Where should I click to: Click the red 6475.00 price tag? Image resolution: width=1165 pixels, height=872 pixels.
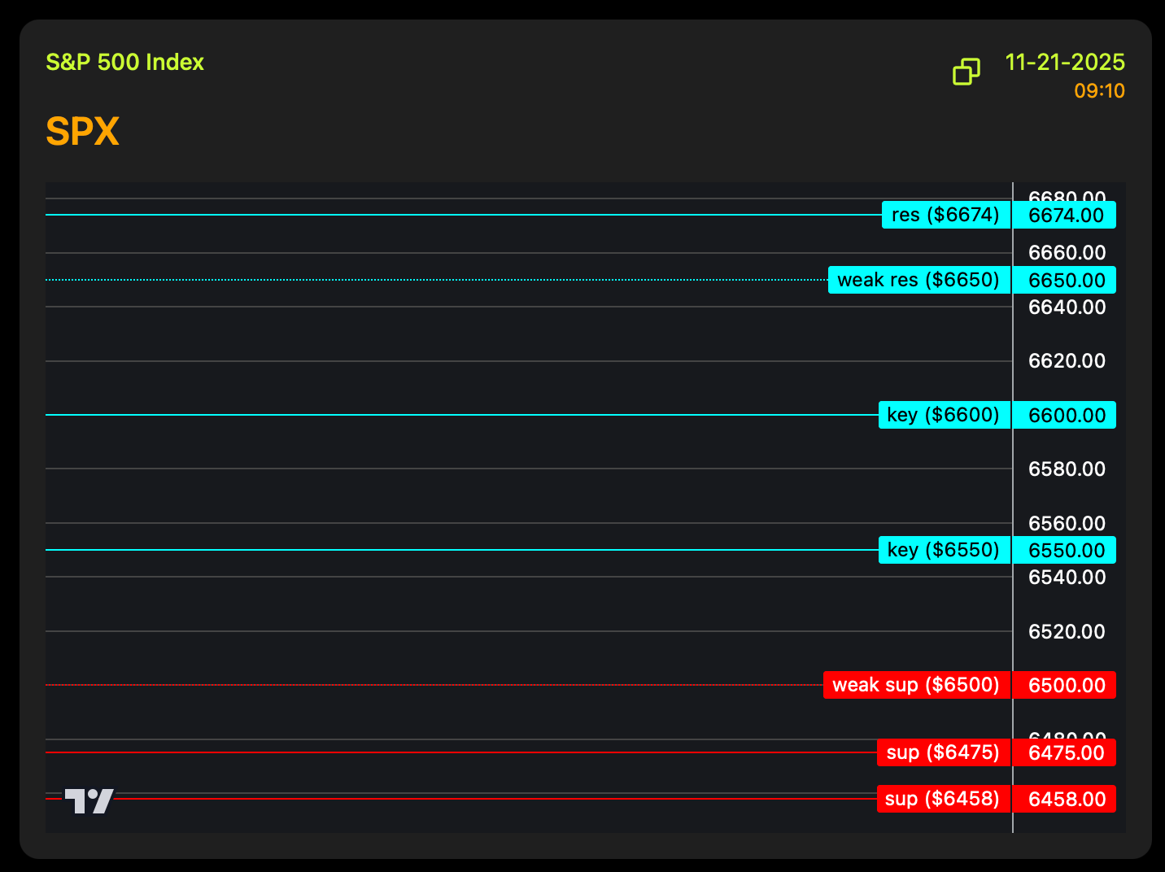tap(1065, 753)
